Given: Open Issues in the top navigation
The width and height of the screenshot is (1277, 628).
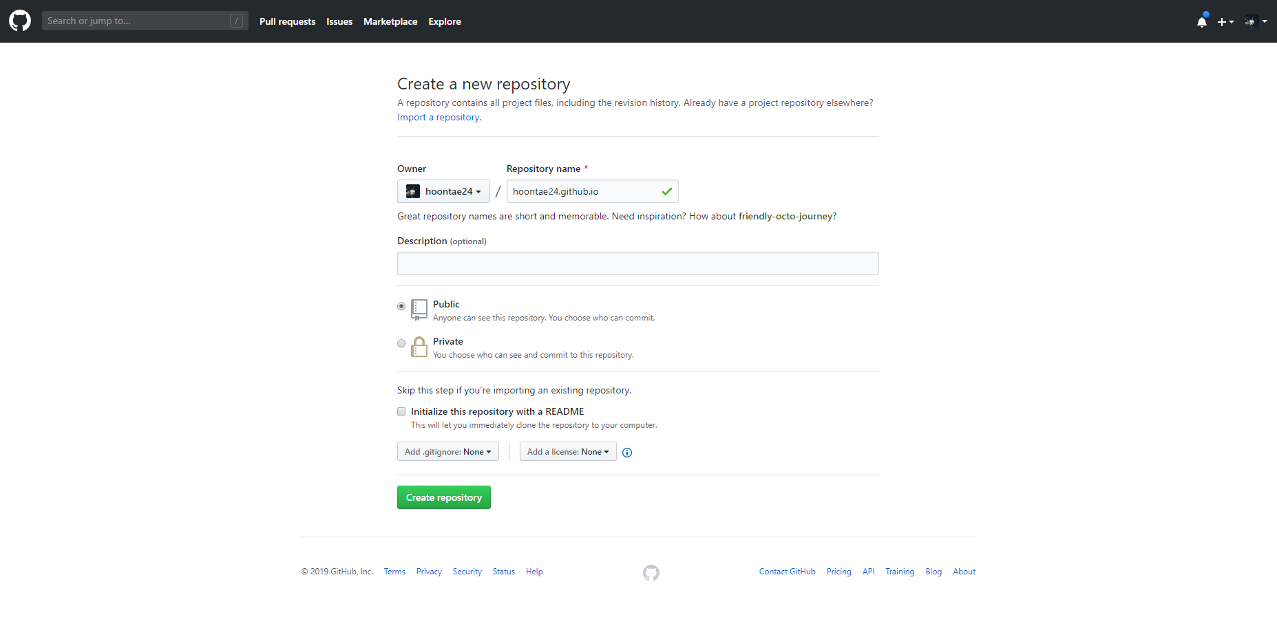Looking at the screenshot, I should click(339, 21).
